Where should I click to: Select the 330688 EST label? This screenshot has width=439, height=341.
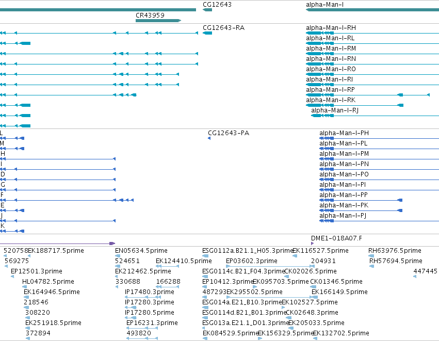pos(128,282)
